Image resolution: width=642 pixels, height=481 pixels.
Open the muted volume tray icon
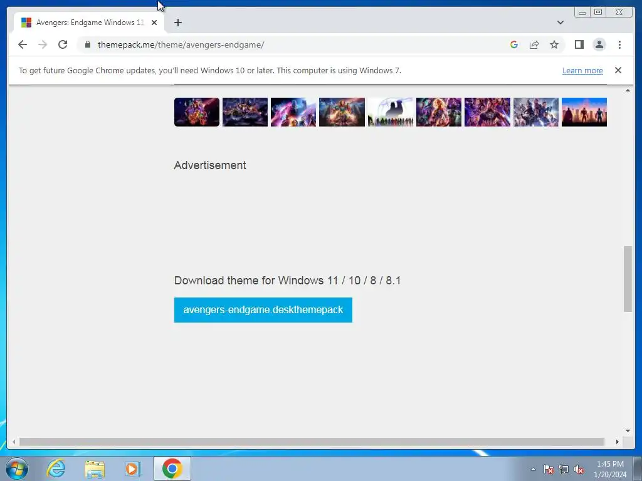pos(579,469)
